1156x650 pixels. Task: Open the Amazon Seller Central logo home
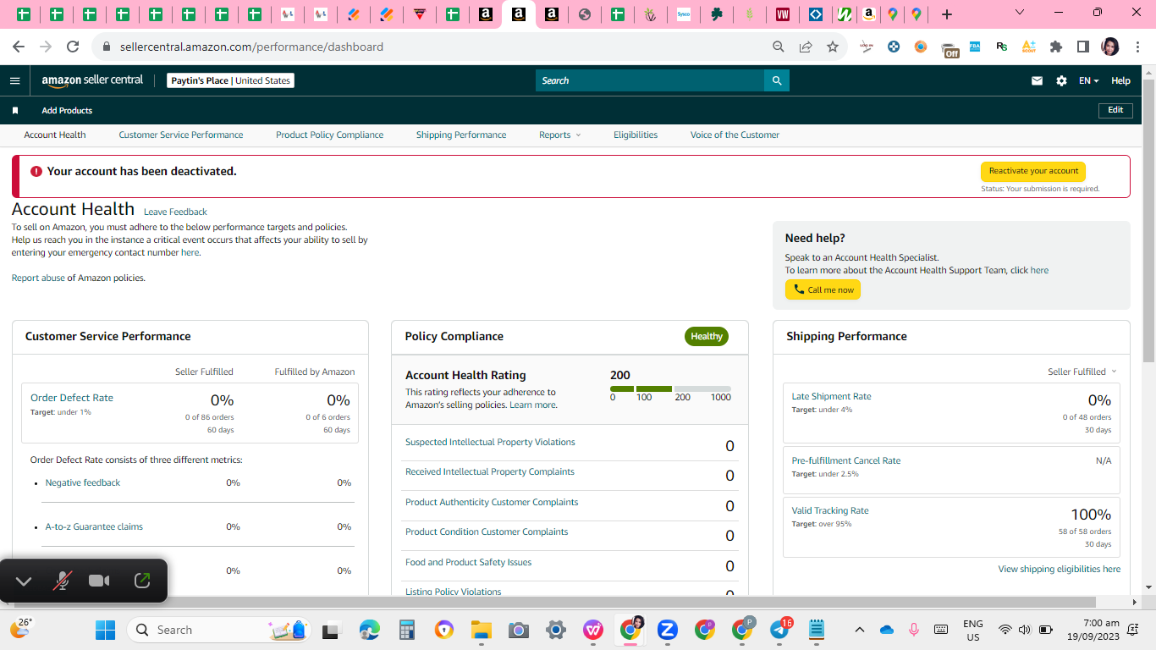(92, 80)
